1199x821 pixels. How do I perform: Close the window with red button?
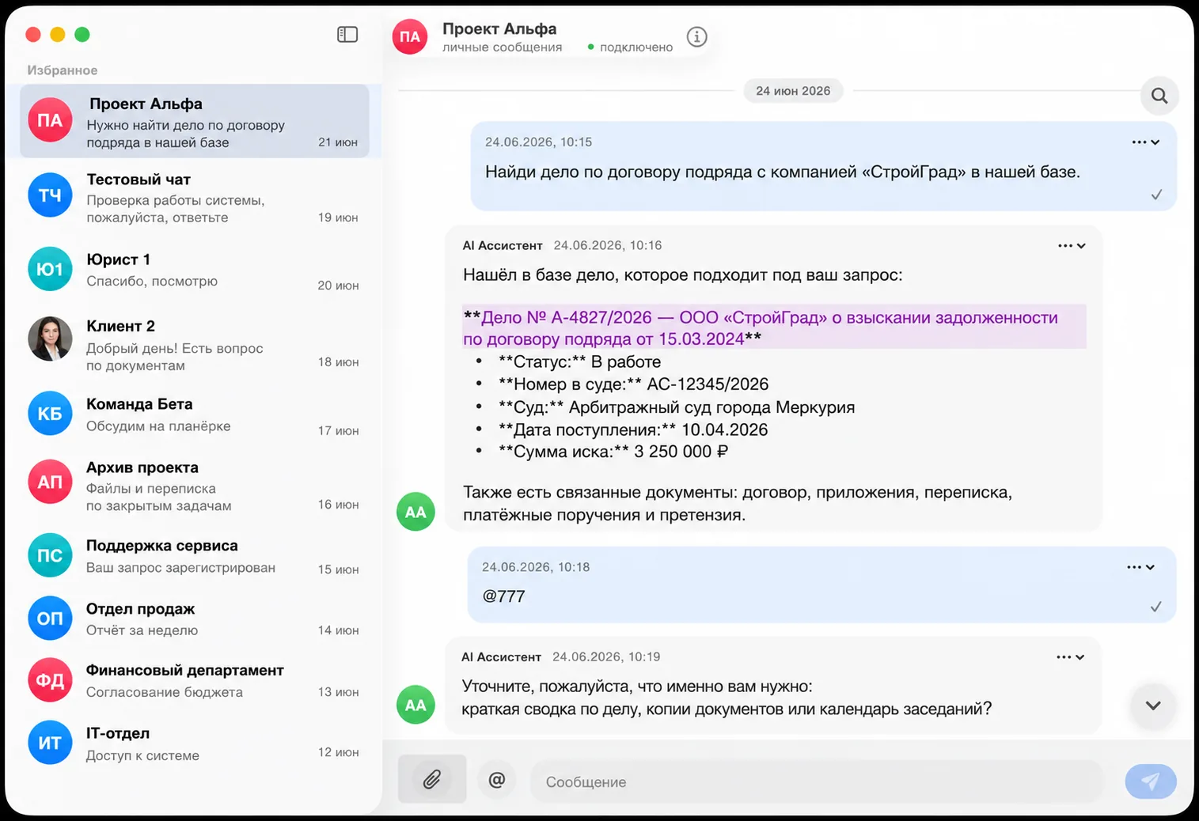pos(33,34)
